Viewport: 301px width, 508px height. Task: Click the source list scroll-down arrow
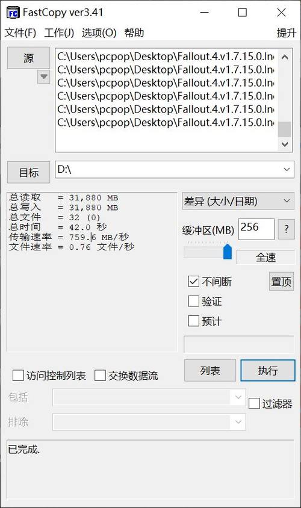point(285,144)
